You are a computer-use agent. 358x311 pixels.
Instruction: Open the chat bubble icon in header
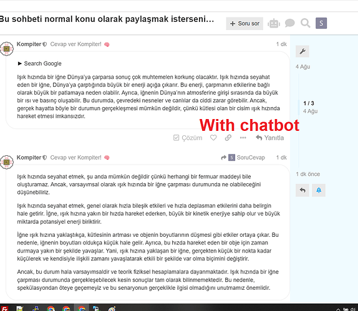pyautogui.click(x=290, y=23)
